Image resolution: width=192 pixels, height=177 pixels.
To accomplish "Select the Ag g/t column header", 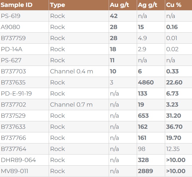I will coord(148,5).
